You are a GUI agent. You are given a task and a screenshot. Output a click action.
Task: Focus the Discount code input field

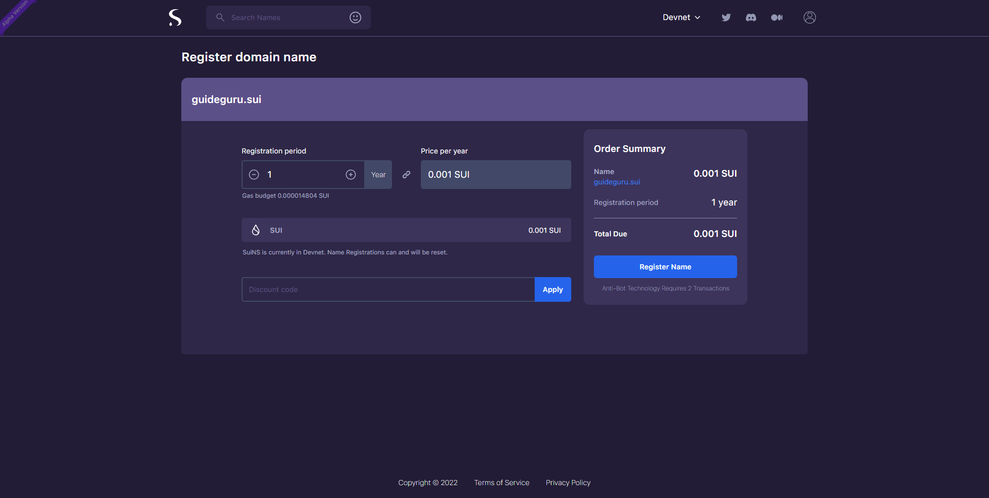click(388, 289)
